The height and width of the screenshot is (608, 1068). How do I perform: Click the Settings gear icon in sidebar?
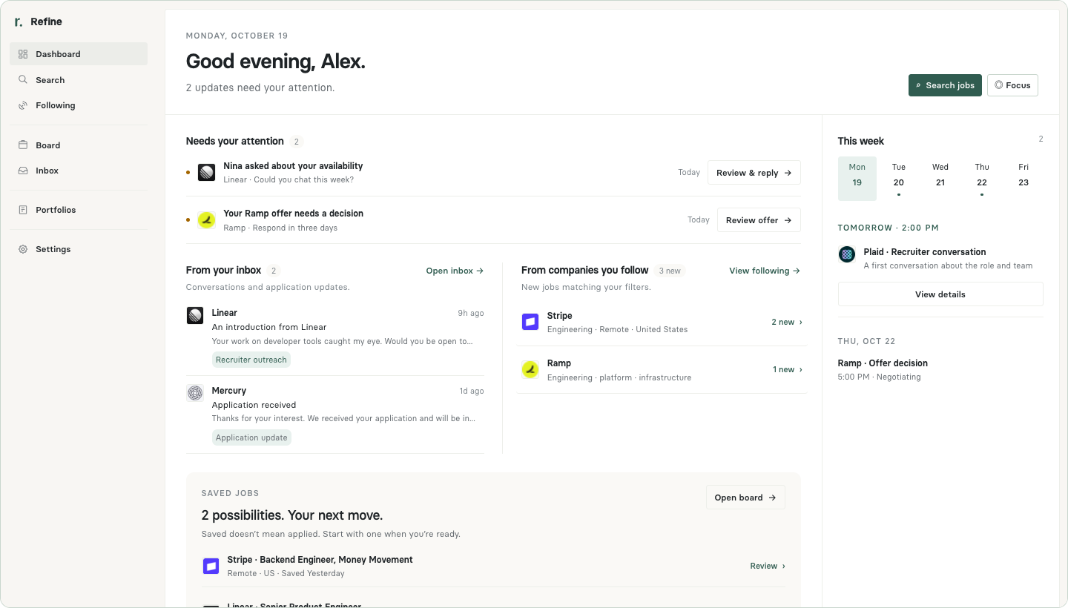point(23,249)
